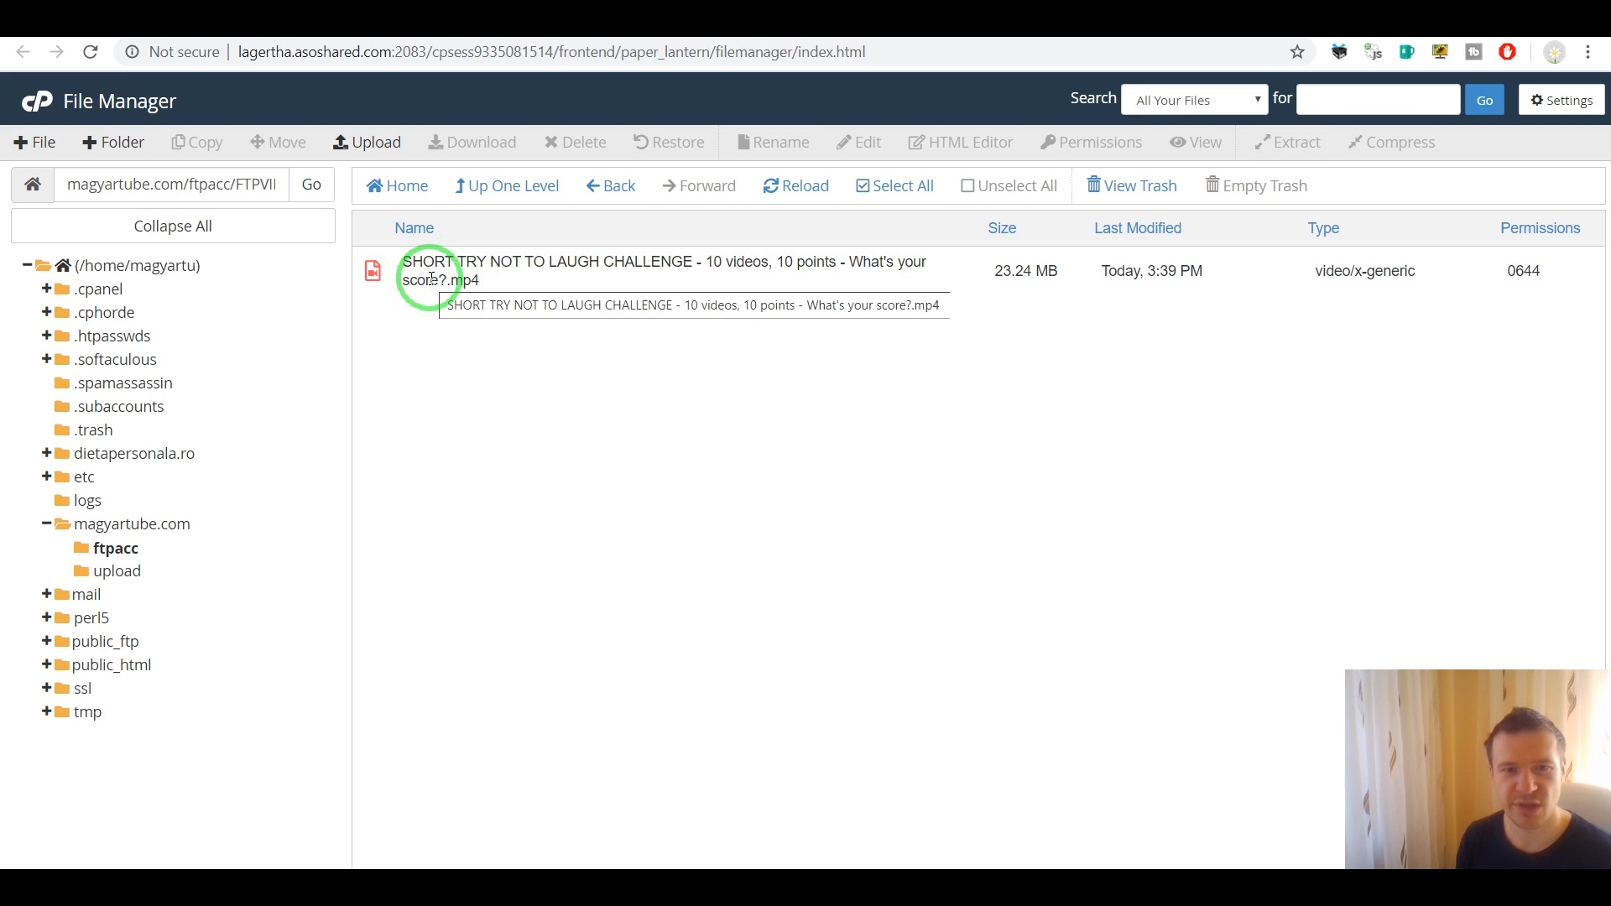Screen dimensions: 1611x906
Task: Sort file list by Last Modified column
Action: pos(1137,228)
